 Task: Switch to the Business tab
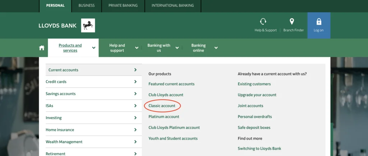click(x=87, y=5)
